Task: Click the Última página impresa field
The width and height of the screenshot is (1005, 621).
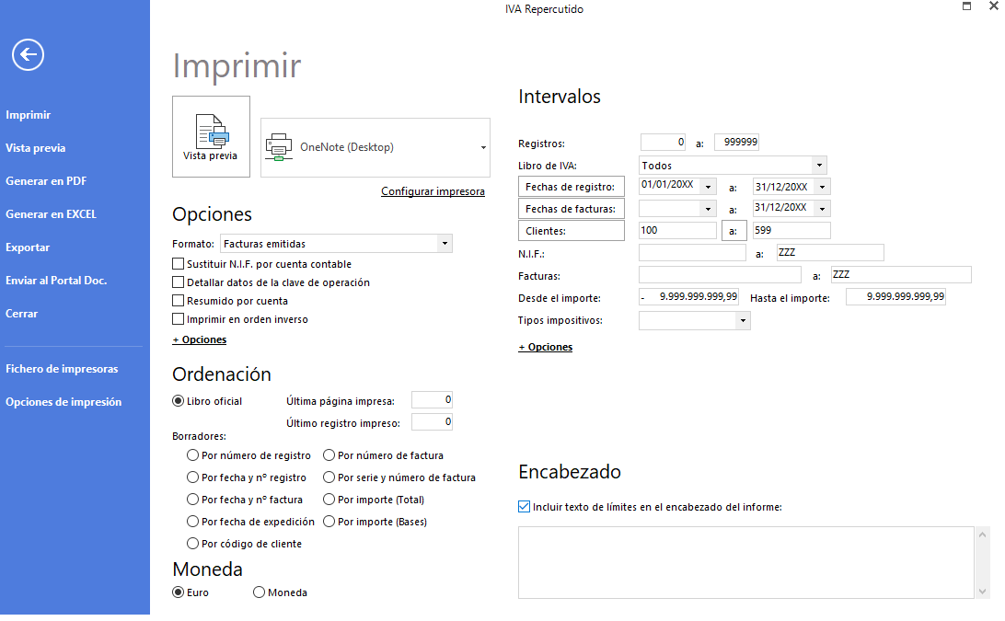Action: point(432,400)
